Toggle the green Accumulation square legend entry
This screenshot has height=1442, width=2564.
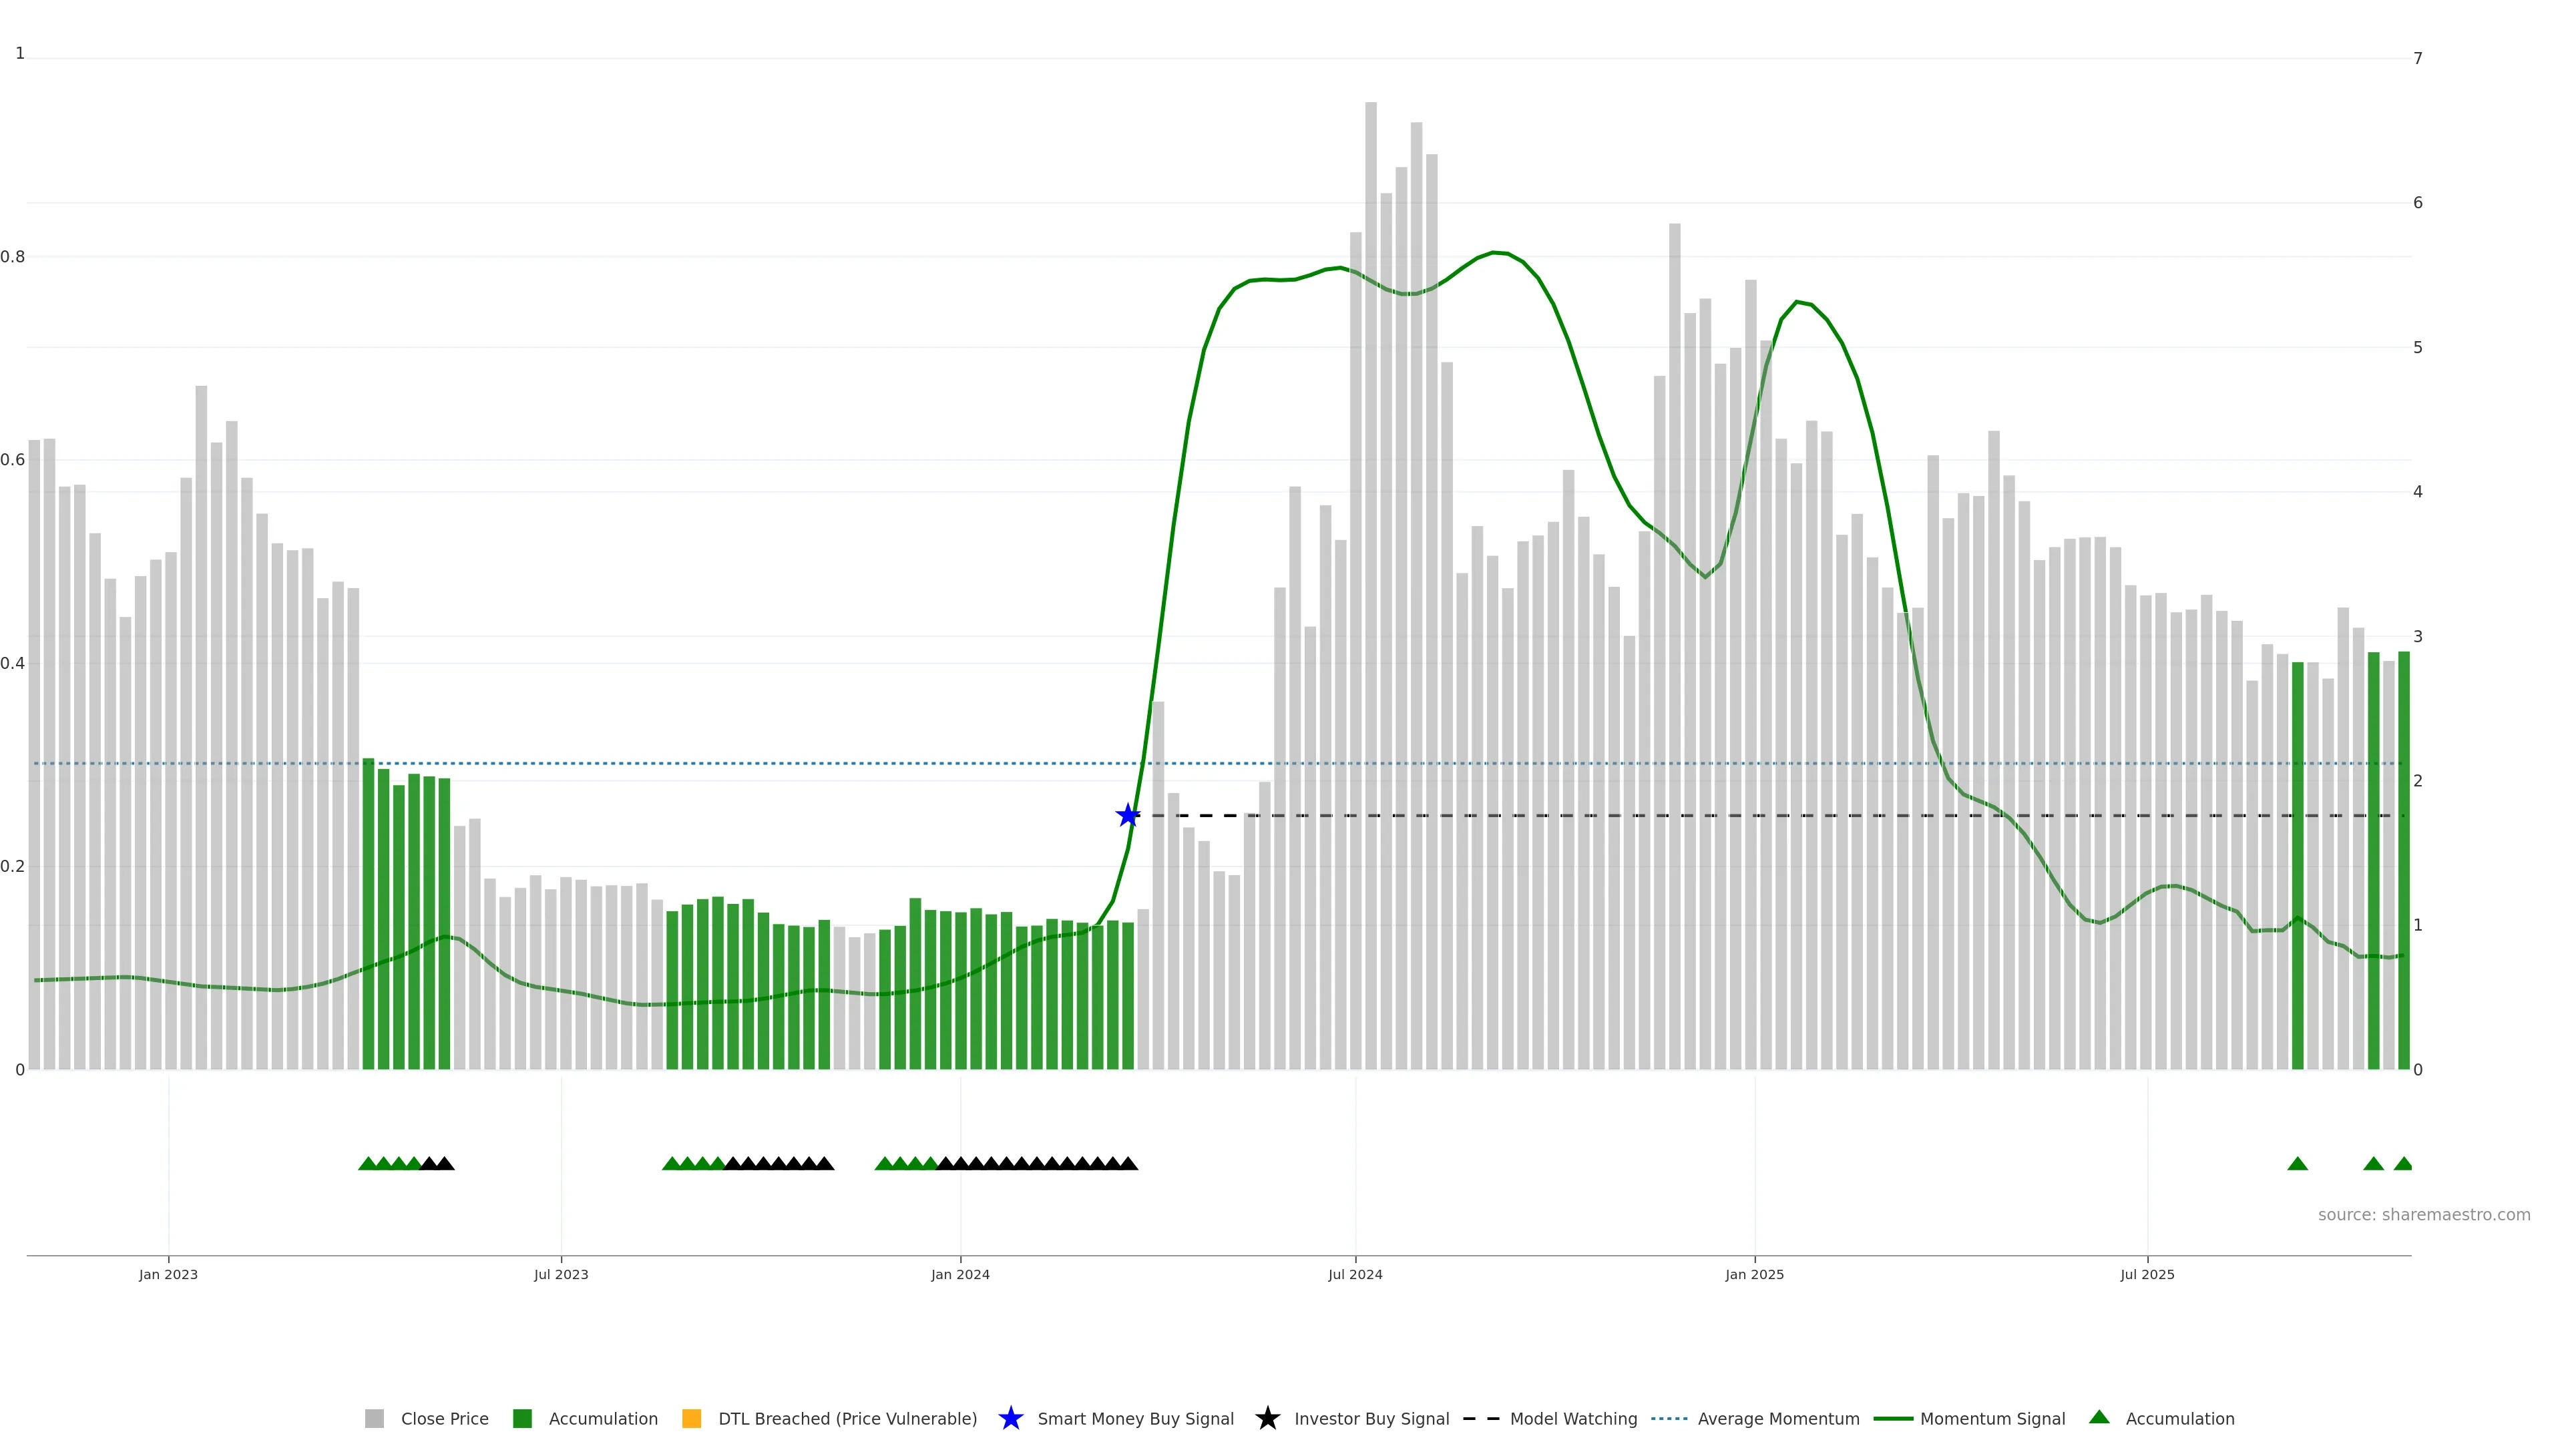[x=523, y=1419]
